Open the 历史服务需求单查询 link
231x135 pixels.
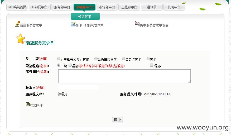pyautogui.click(x=154, y=25)
